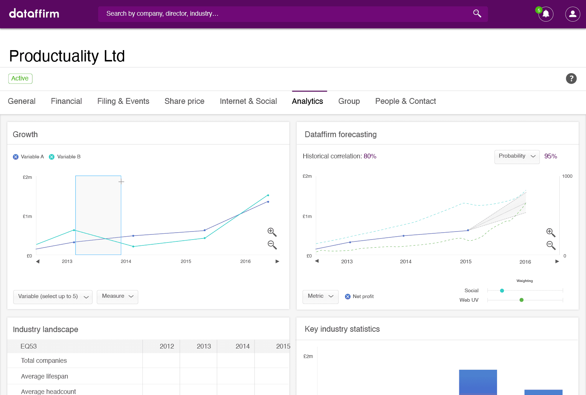Adjust the Social weighting slider handle
The image size is (586, 395).
tap(502, 291)
